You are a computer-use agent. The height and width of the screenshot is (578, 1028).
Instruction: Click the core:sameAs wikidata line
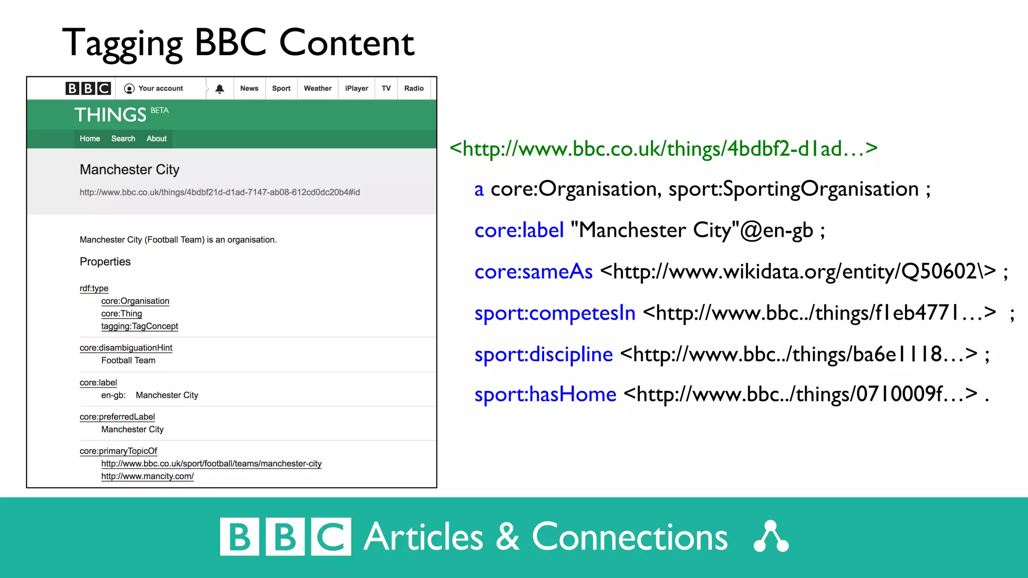point(741,271)
